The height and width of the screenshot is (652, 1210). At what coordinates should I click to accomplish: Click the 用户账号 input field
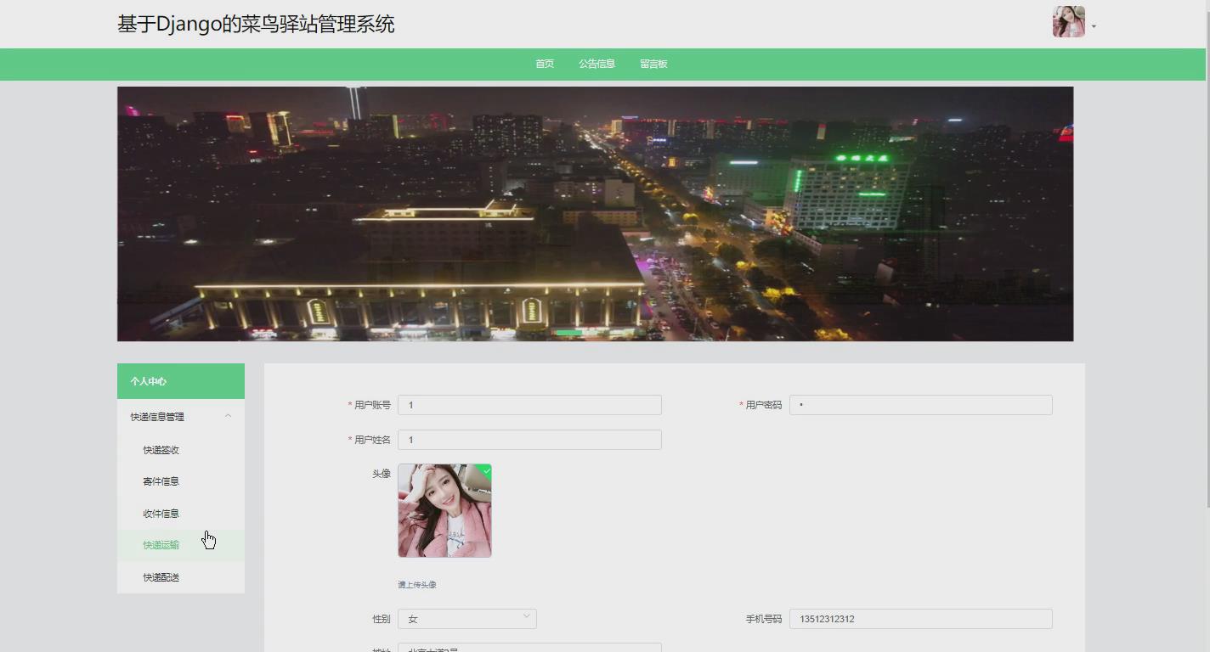point(529,404)
